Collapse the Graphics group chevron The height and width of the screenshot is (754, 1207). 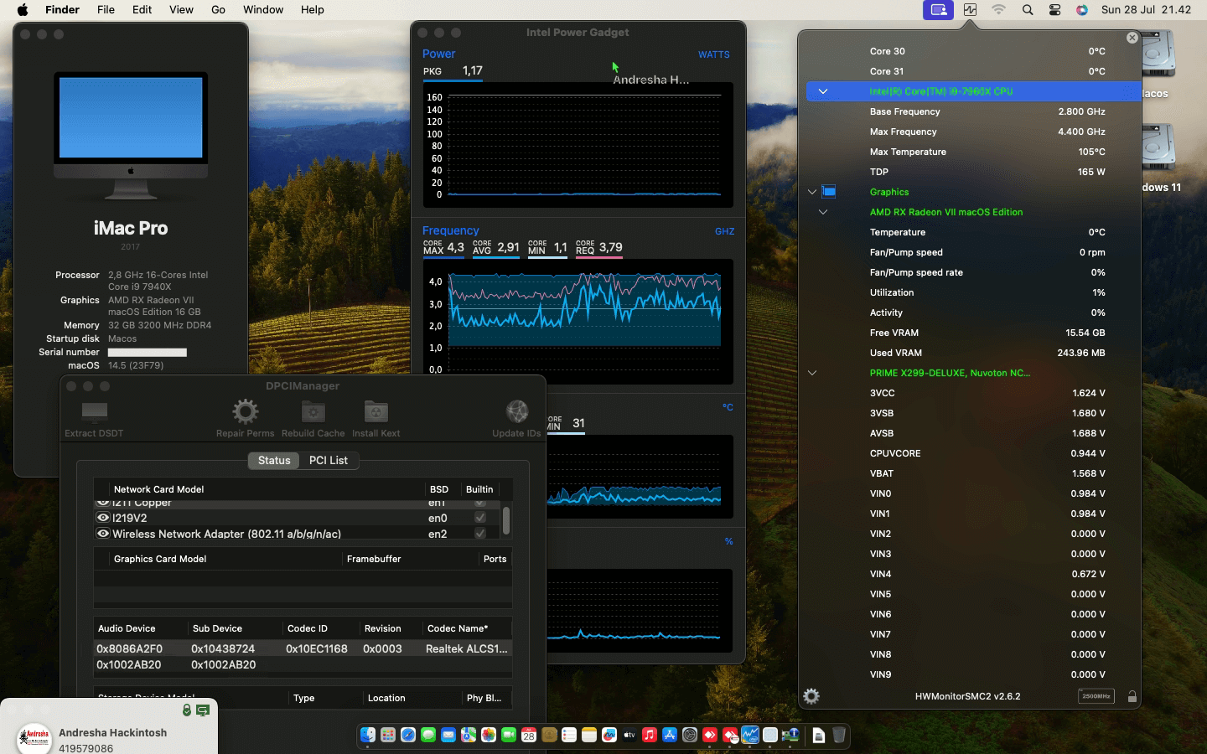[x=812, y=192]
